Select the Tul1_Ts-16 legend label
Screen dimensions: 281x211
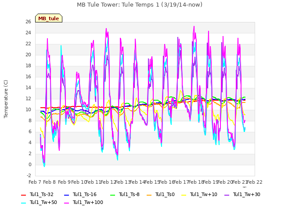coord(85,194)
